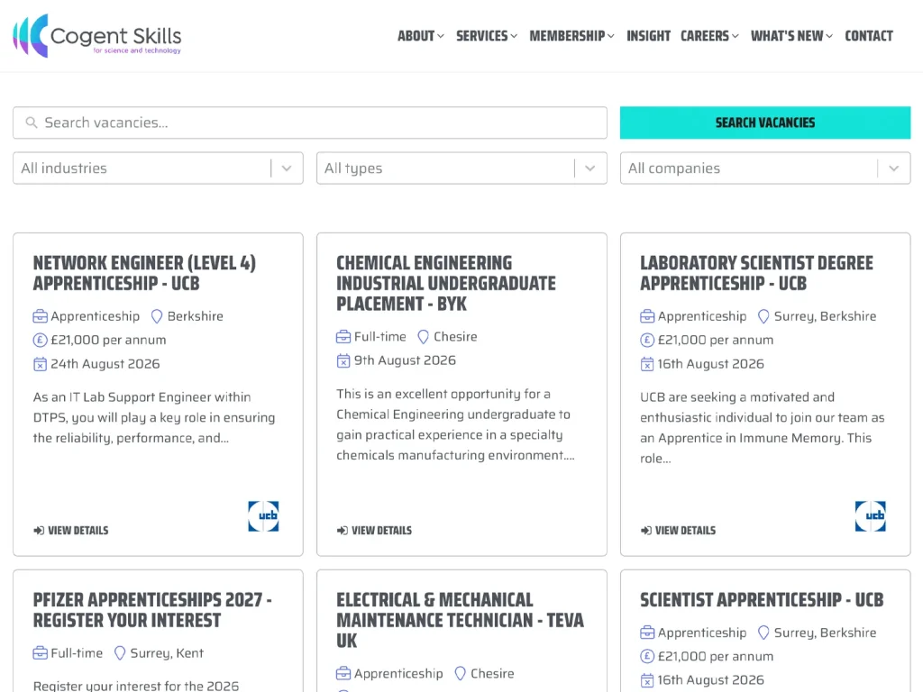This screenshot has width=923, height=692.
Task: Click UCB logo on Network Engineer card
Action: click(x=263, y=516)
